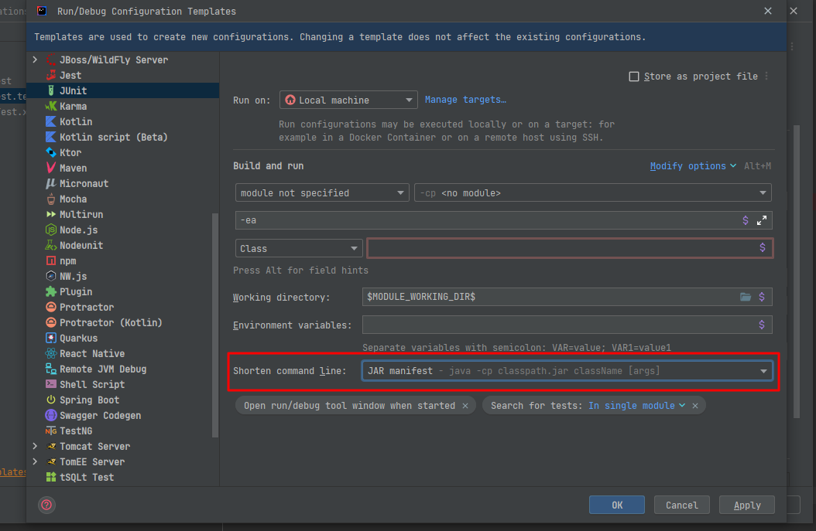The width and height of the screenshot is (816, 531).
Task: Click the Apply button
Action: click(x=747, y=505)
